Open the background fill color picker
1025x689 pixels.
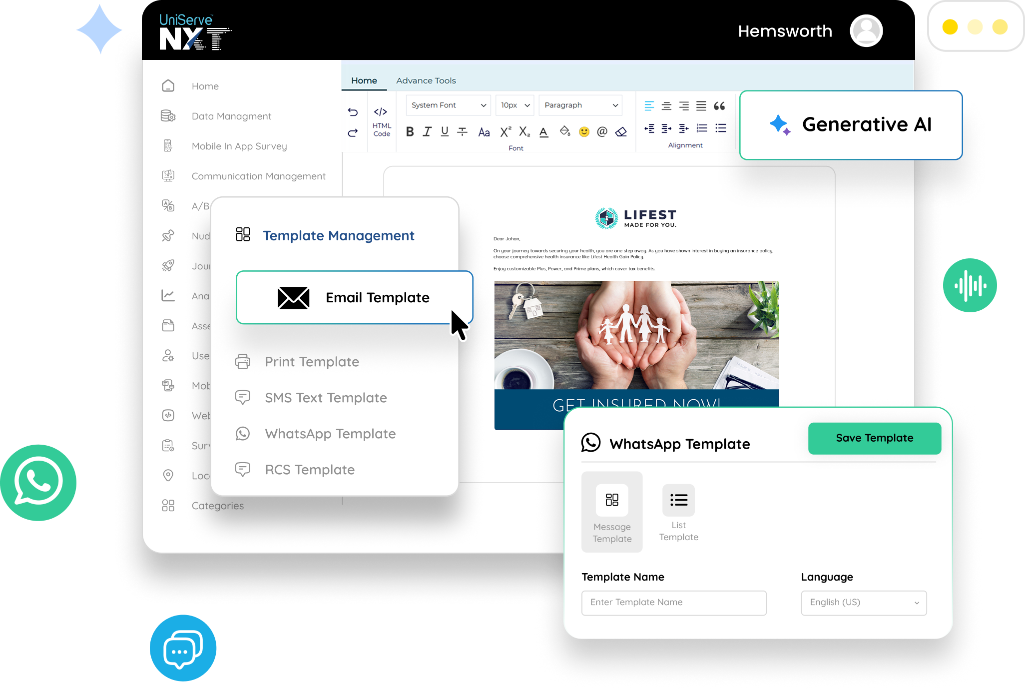pos(565,132)
